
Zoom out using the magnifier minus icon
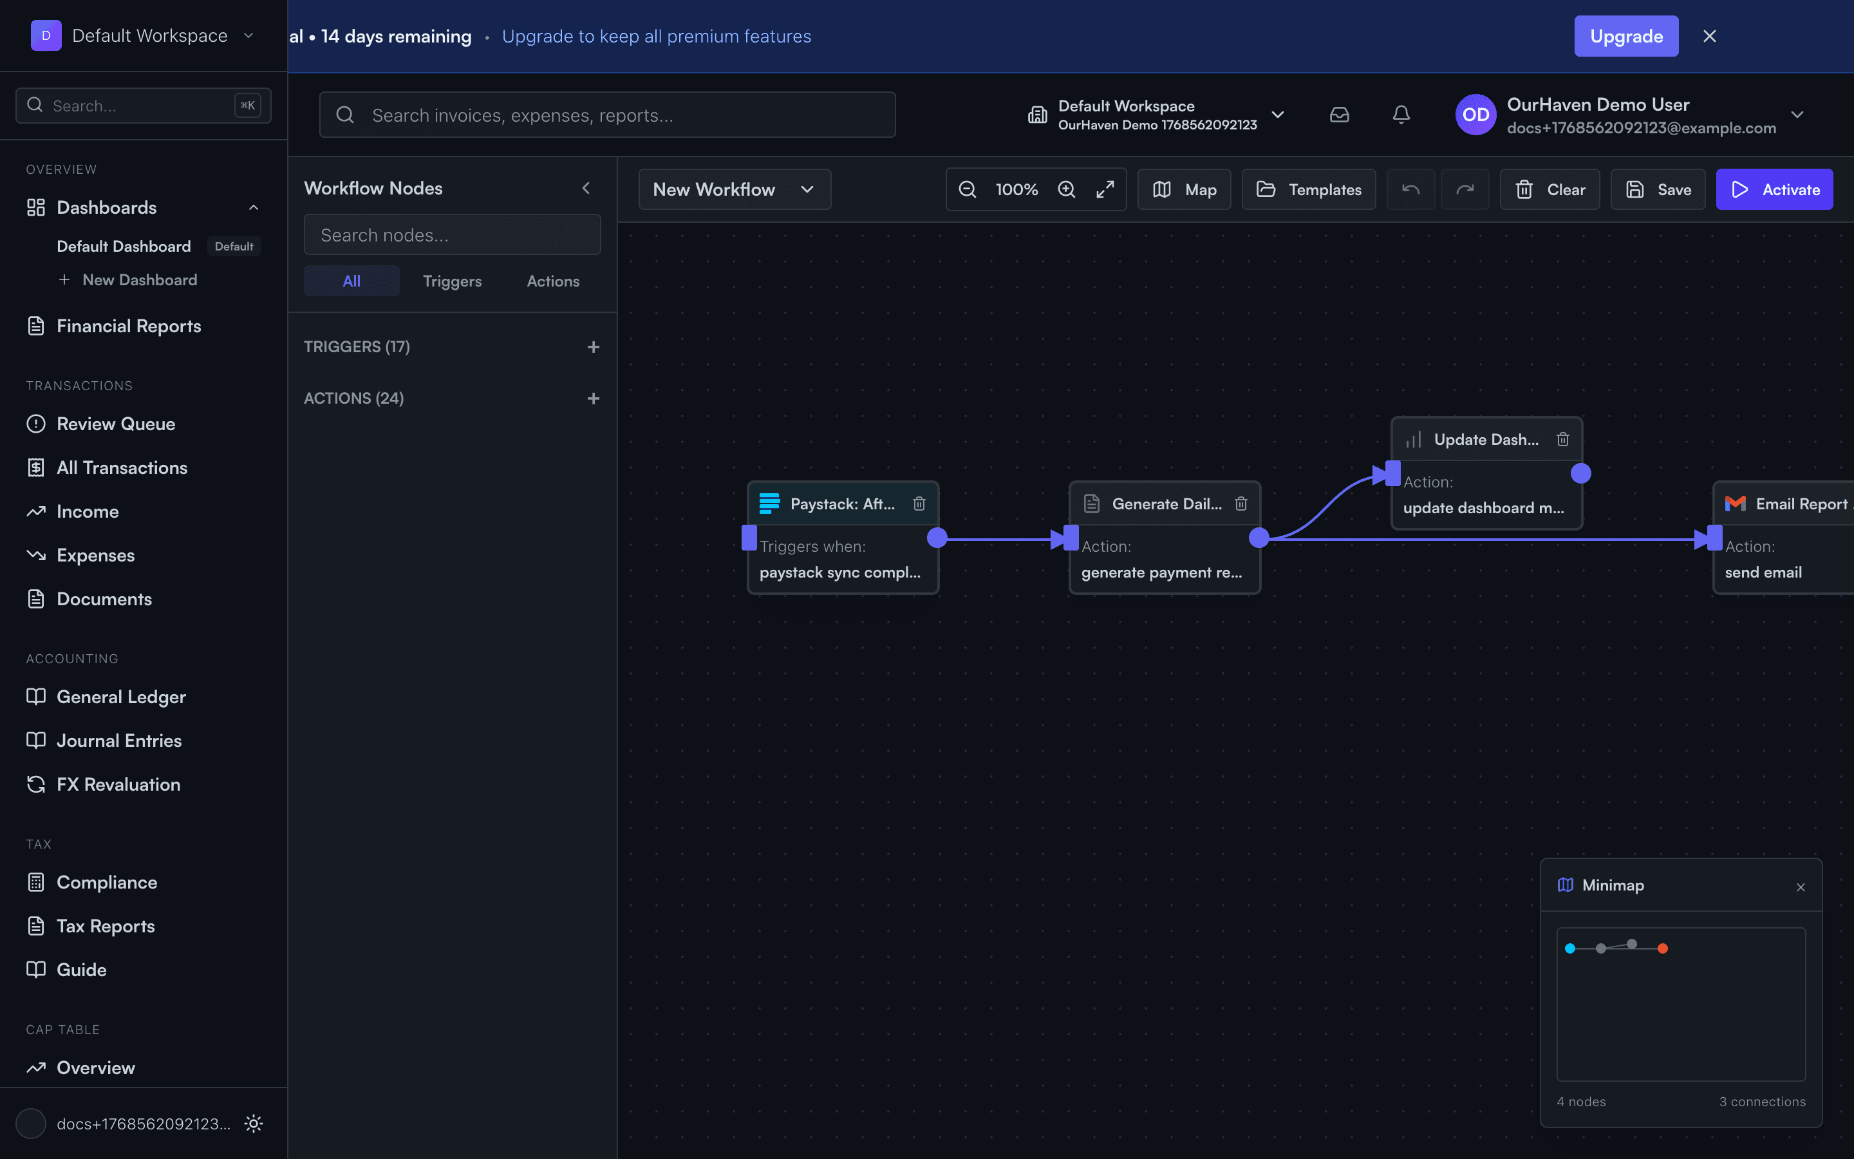click(967, 189)
